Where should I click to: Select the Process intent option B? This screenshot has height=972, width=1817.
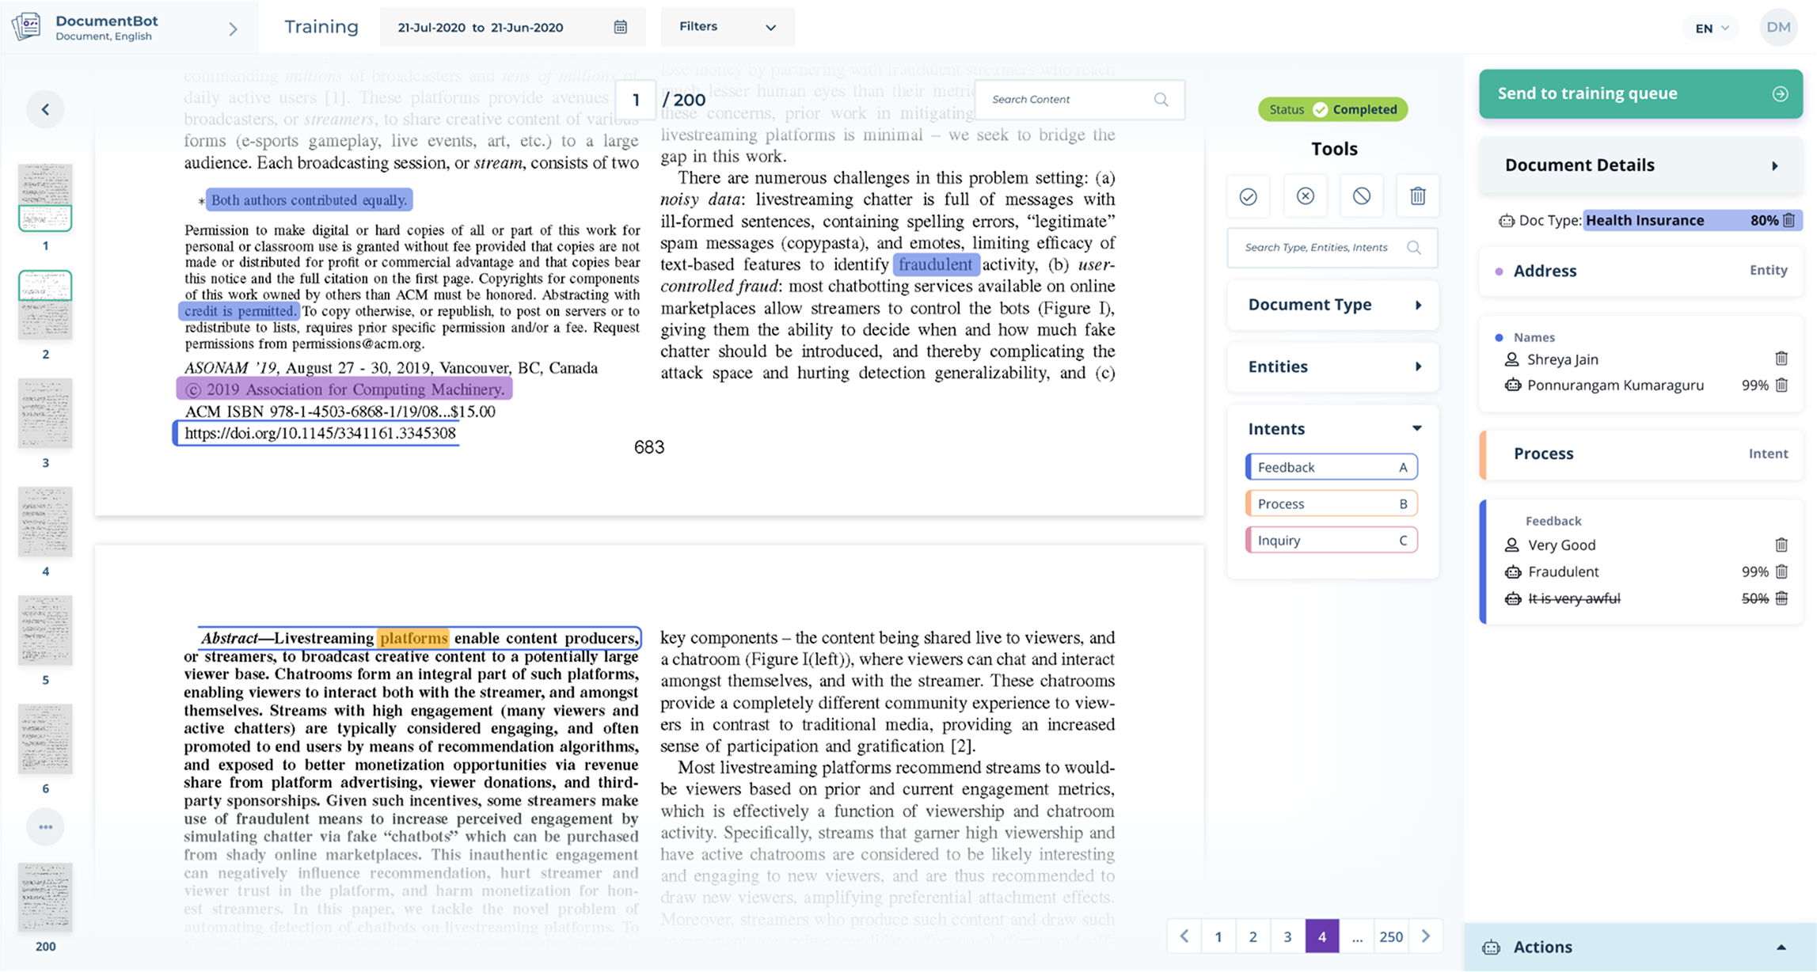[x=1331, y=503]
